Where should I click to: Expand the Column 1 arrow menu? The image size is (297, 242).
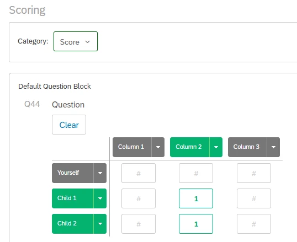point(158,147)
